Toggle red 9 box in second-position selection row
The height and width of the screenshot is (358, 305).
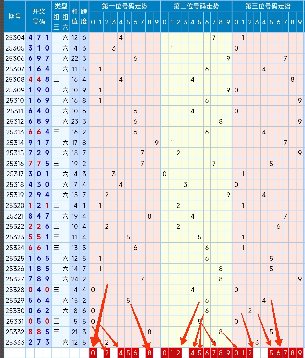click(228, 353)
